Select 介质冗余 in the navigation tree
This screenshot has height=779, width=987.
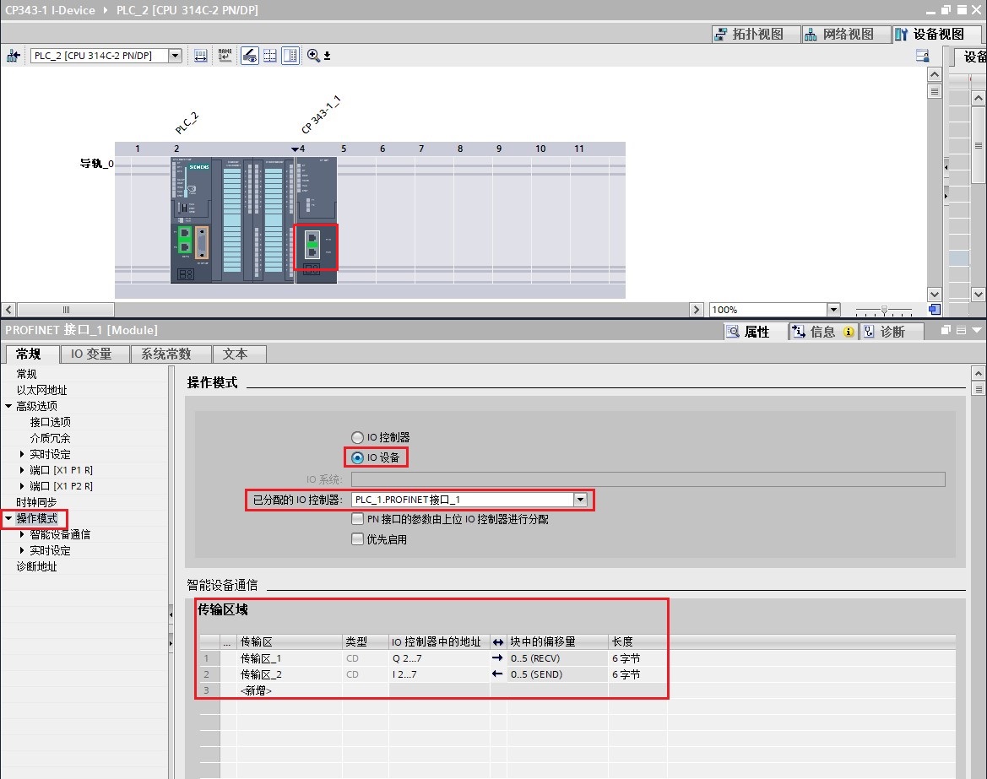(x=51, y=438)
